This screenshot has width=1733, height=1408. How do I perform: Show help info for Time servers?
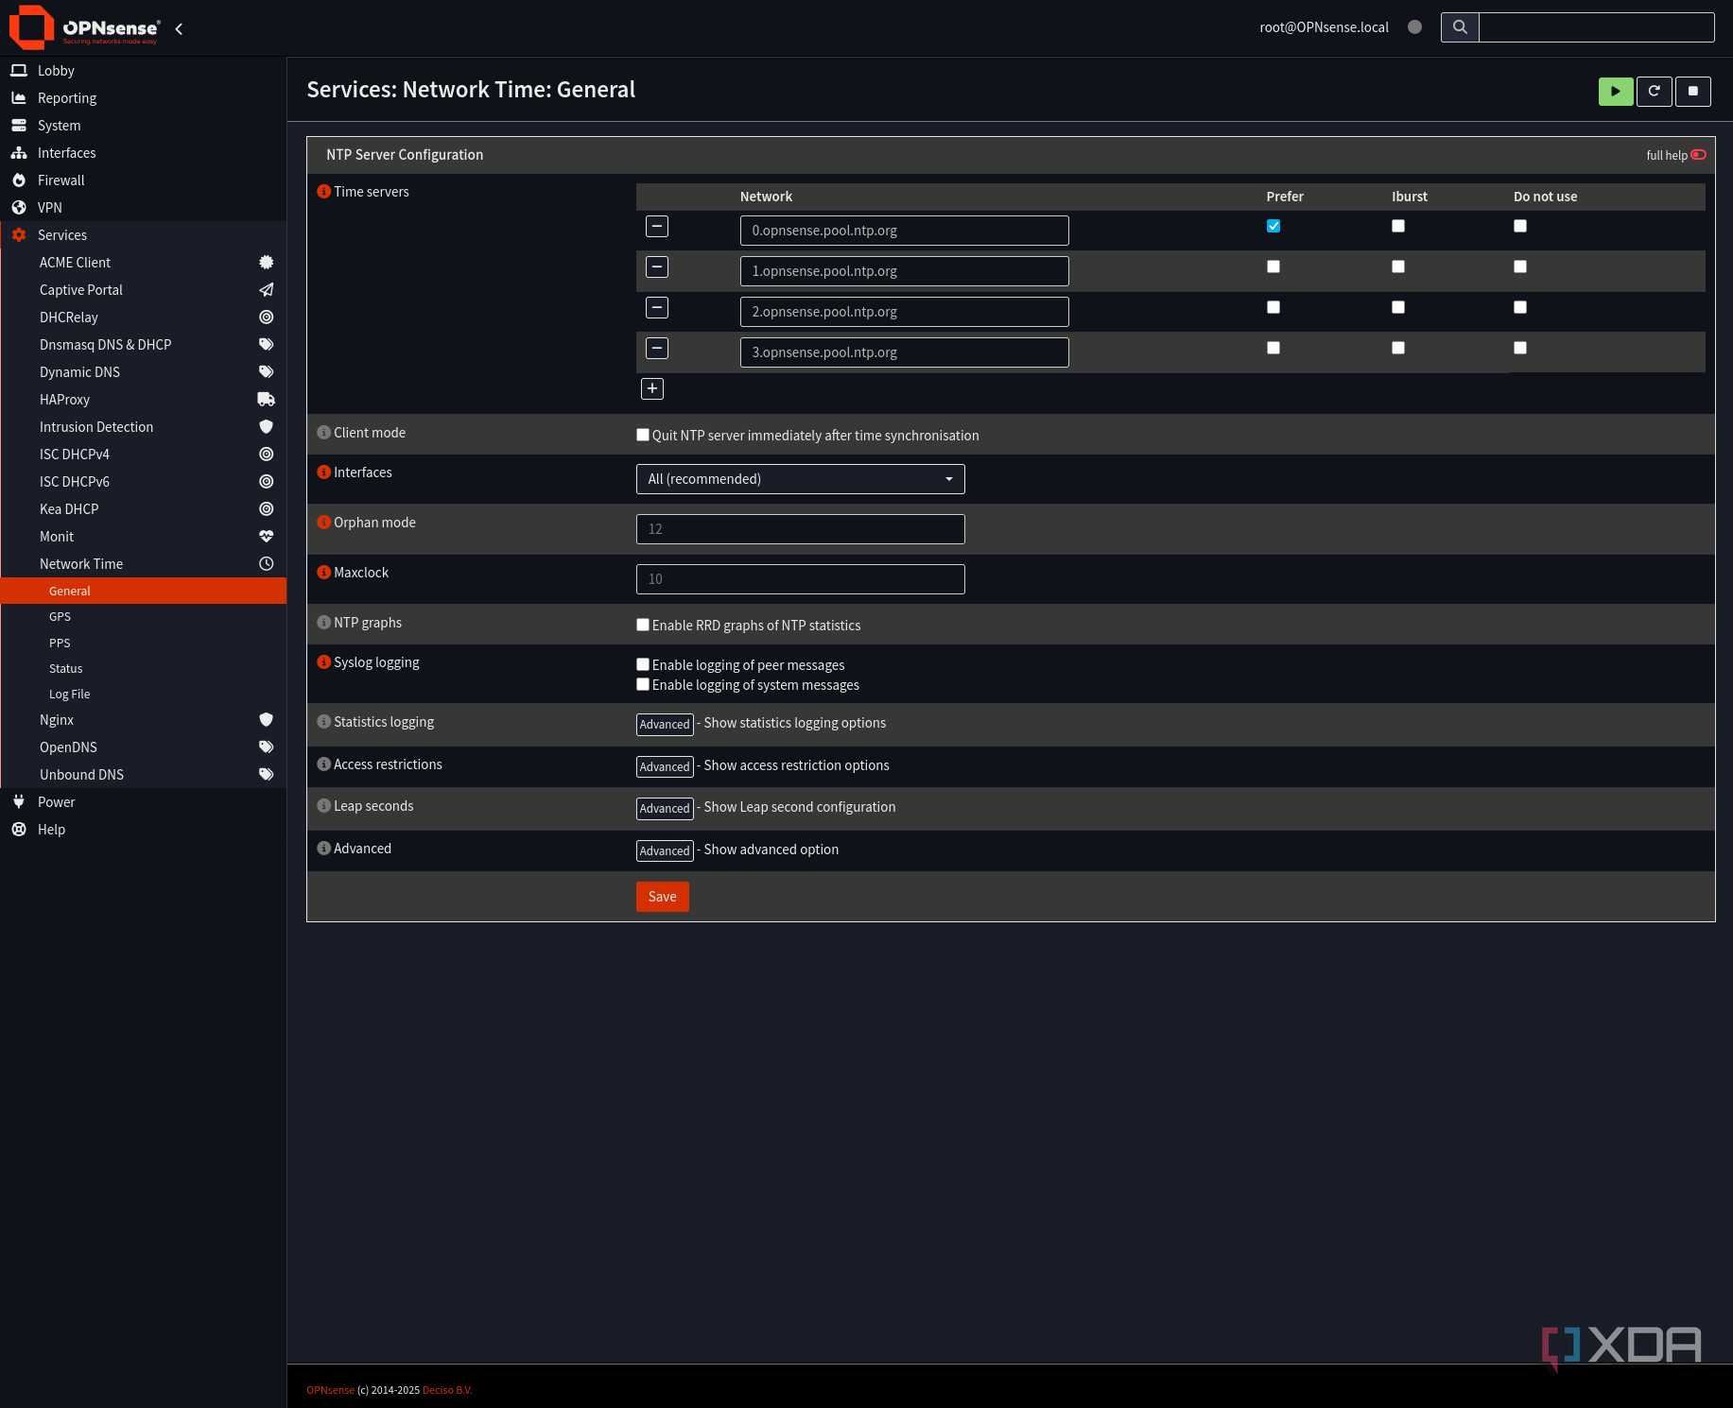point(323,192)
